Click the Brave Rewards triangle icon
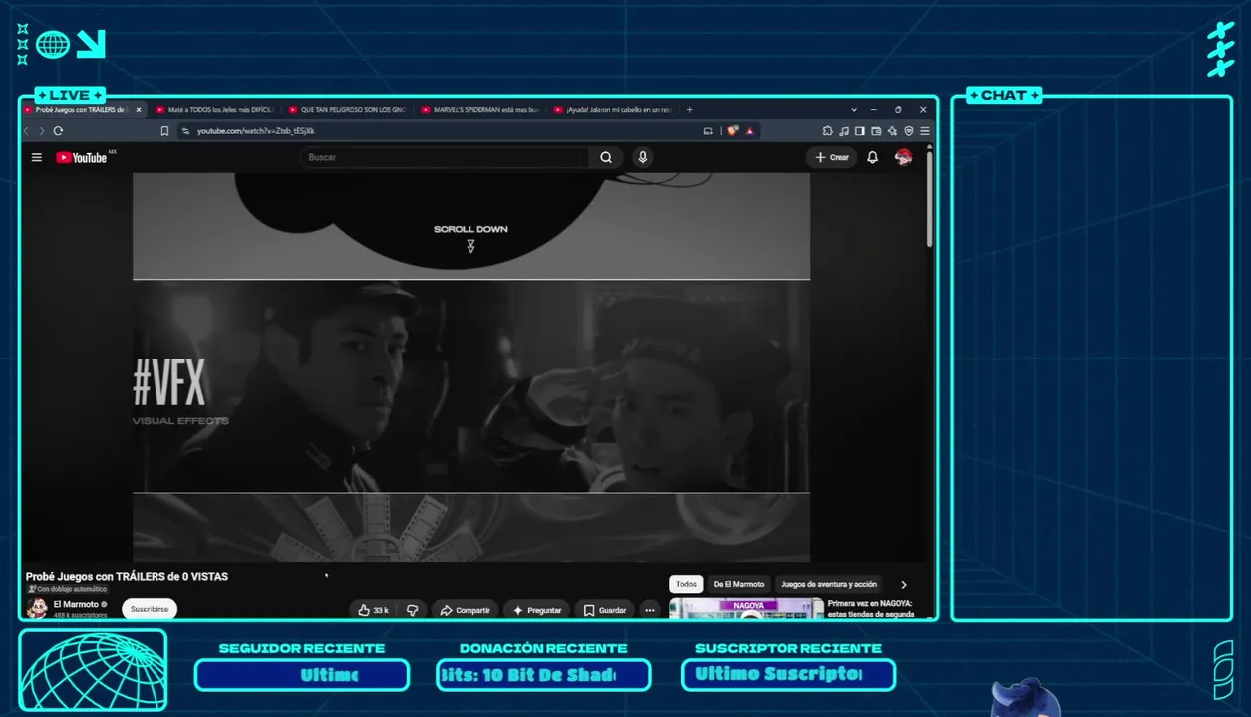The image size is (1251, 717). pos(749,130)
